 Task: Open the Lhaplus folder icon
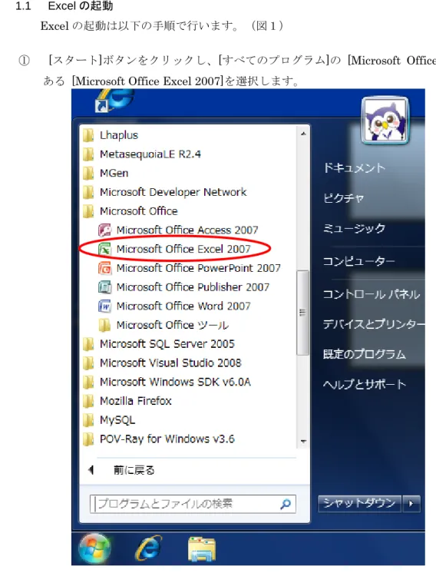[x=88, y=135]
